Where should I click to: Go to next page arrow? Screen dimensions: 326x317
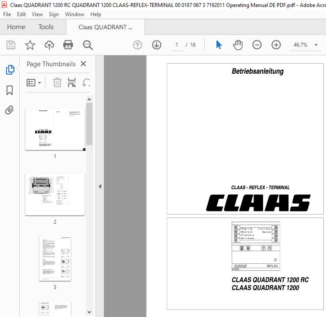157,45
